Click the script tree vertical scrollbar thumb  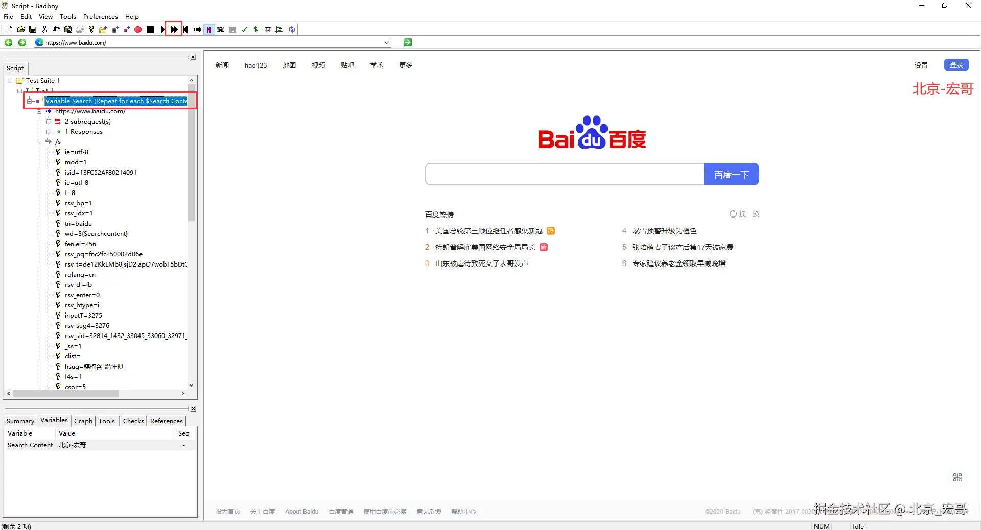191,153
